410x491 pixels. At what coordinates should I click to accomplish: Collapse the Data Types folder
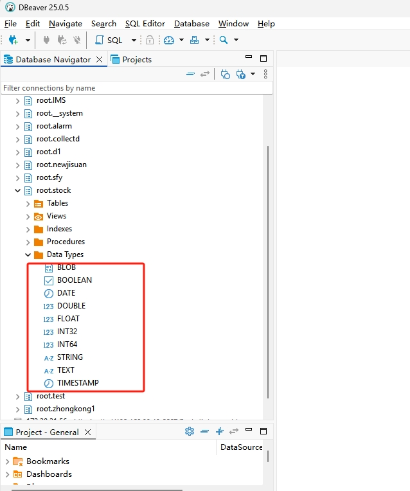pos(28,254)
